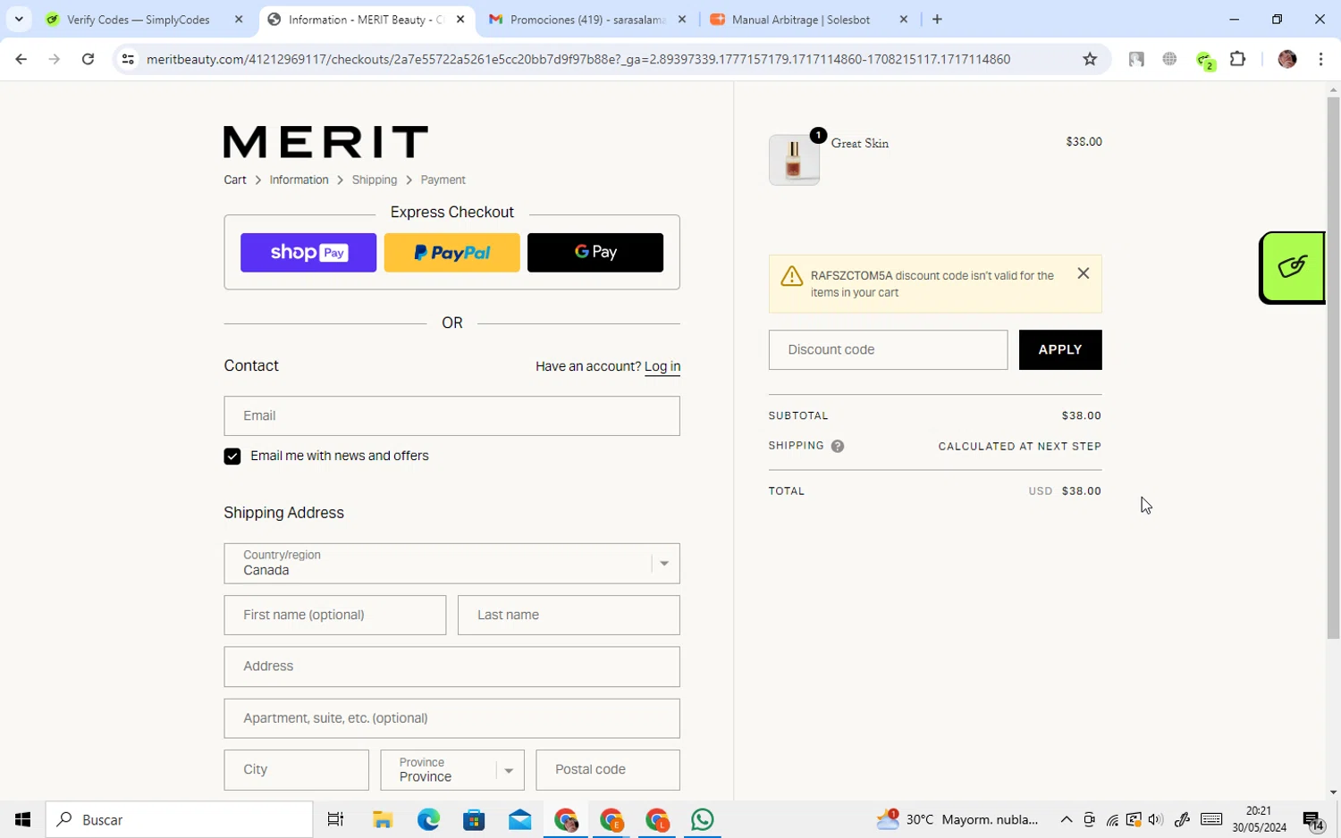Click the Last name field

(569, 615)
